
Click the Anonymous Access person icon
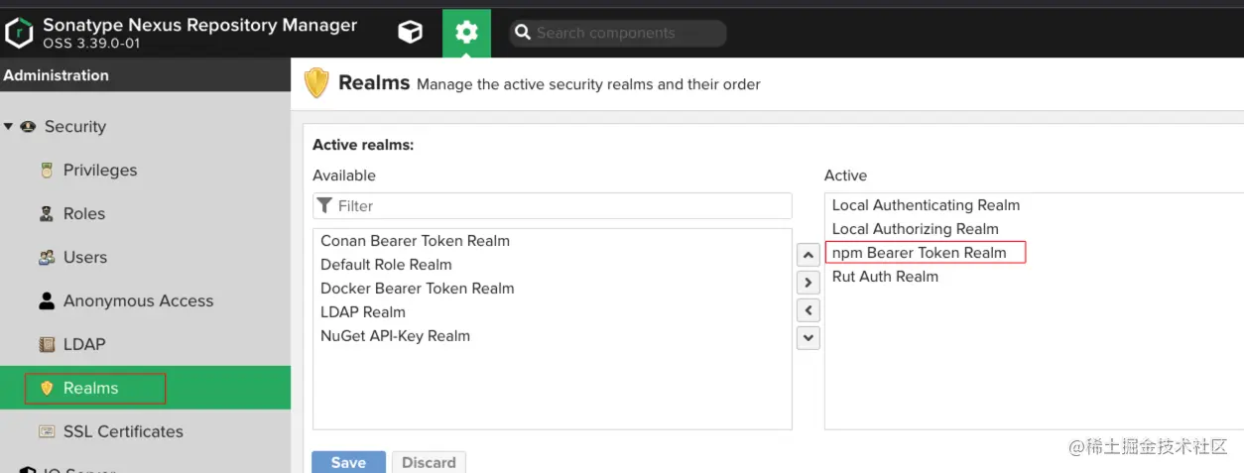pos(47,300)
